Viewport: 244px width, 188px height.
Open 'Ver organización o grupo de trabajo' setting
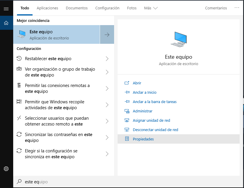(64, 72)
